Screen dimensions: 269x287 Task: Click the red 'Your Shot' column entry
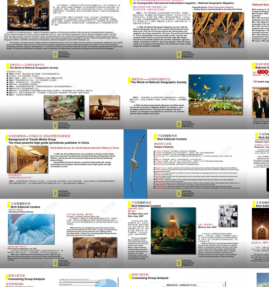tap(159, 176)
